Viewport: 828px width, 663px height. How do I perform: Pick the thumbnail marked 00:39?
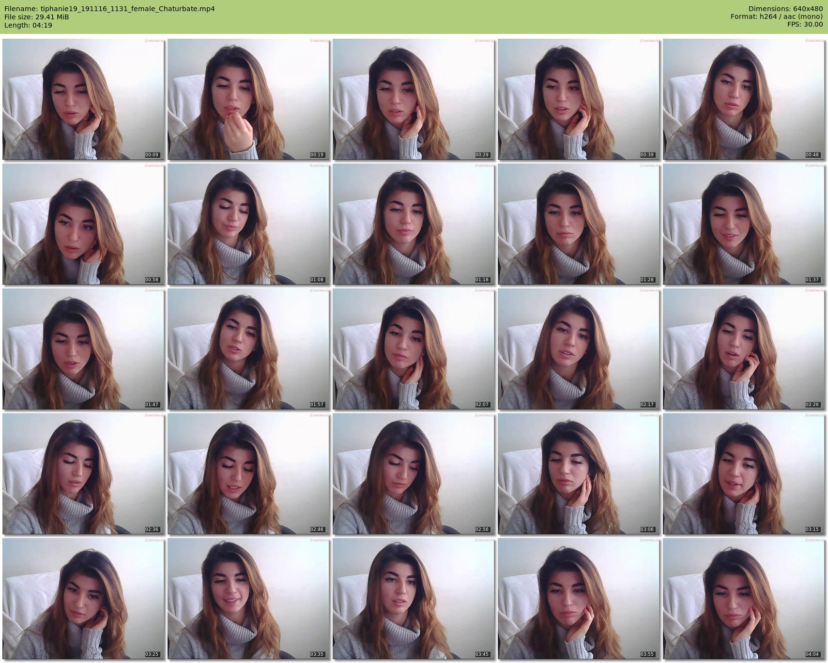pyautogui.click(x=579, y=99)
